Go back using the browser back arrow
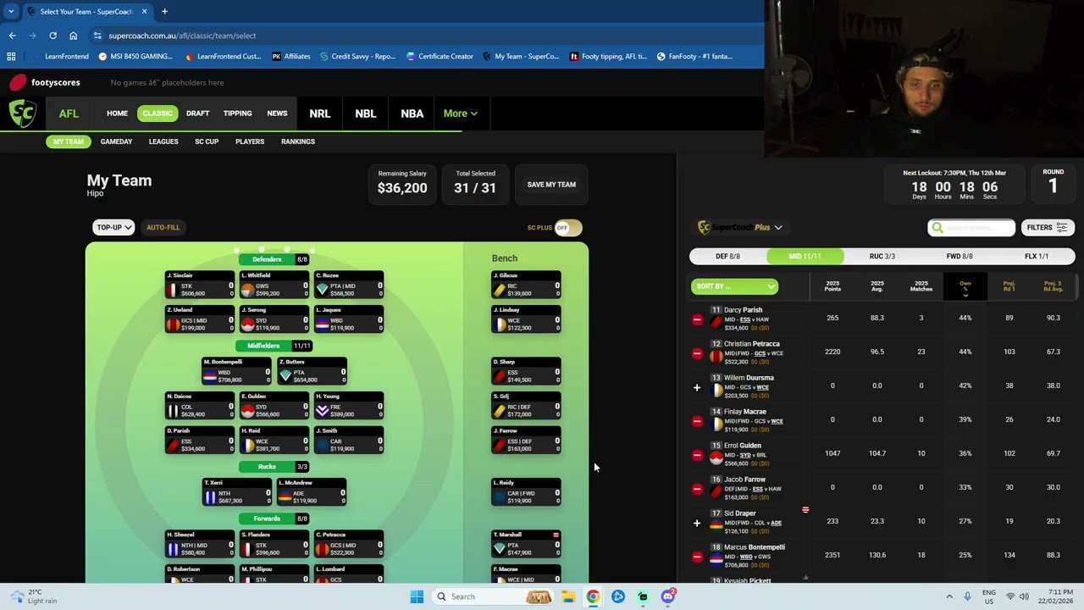This screenshot has width=1084, height=610. coord(12,36)
